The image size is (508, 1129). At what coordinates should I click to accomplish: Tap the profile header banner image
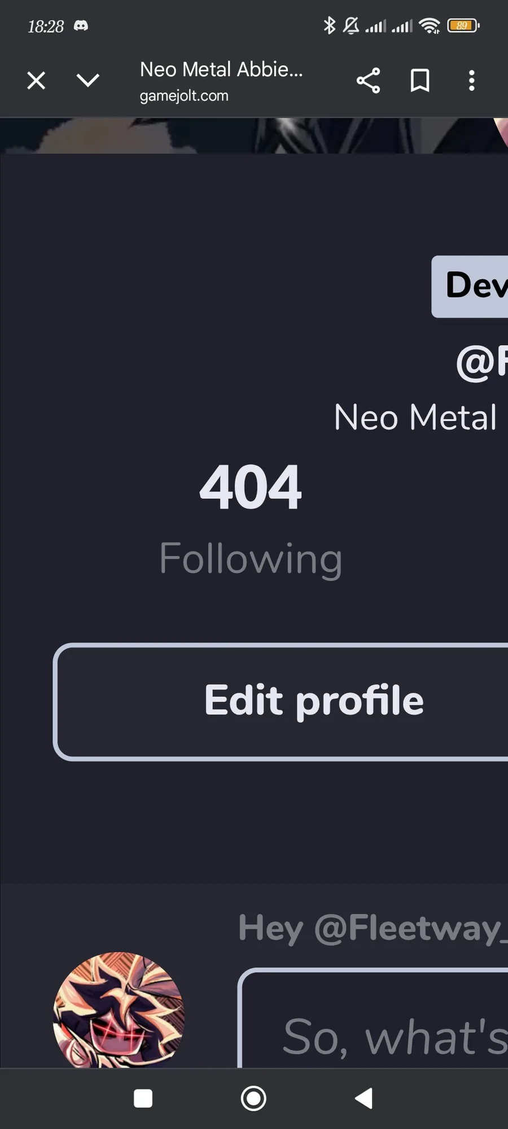point(254,135)
